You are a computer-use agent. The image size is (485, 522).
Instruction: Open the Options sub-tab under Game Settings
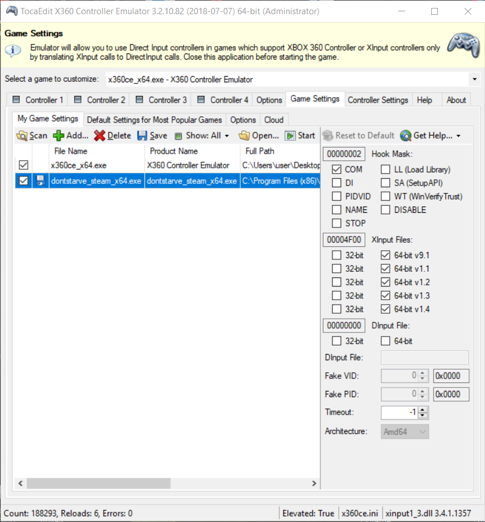click(243, 120)
